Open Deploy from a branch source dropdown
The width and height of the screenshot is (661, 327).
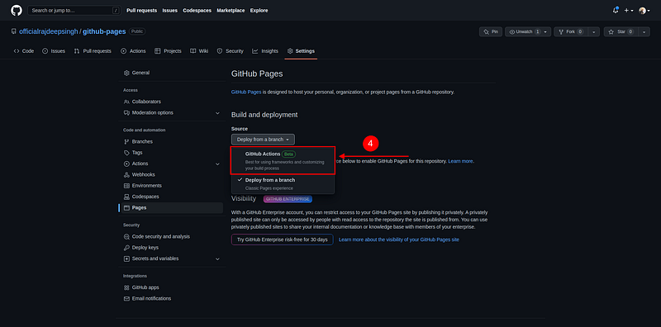(263, 140)
